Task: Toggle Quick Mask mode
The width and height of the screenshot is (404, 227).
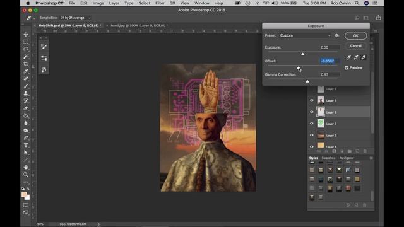Action: click(26, 206)
